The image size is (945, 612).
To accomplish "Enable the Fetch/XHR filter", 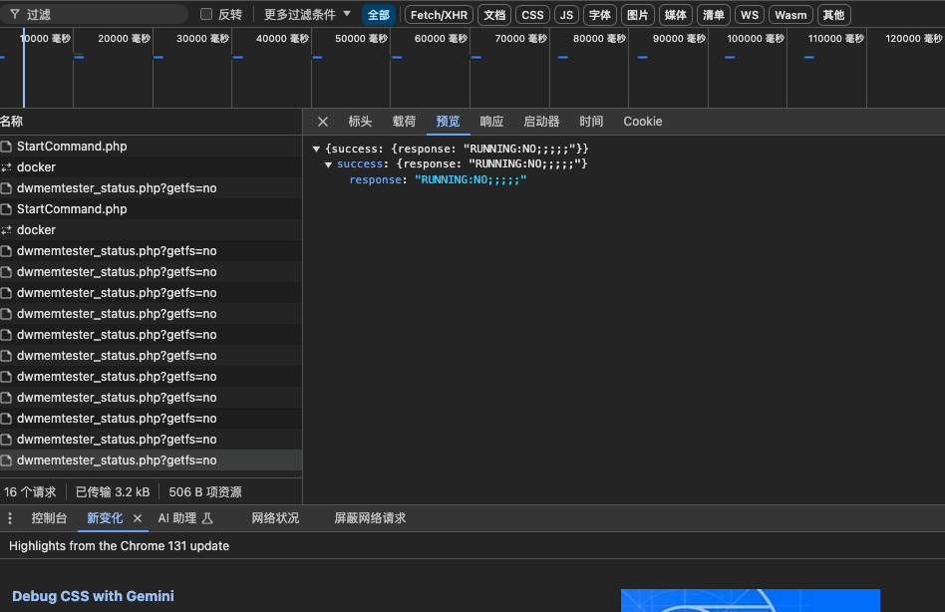I will point(439,15).
